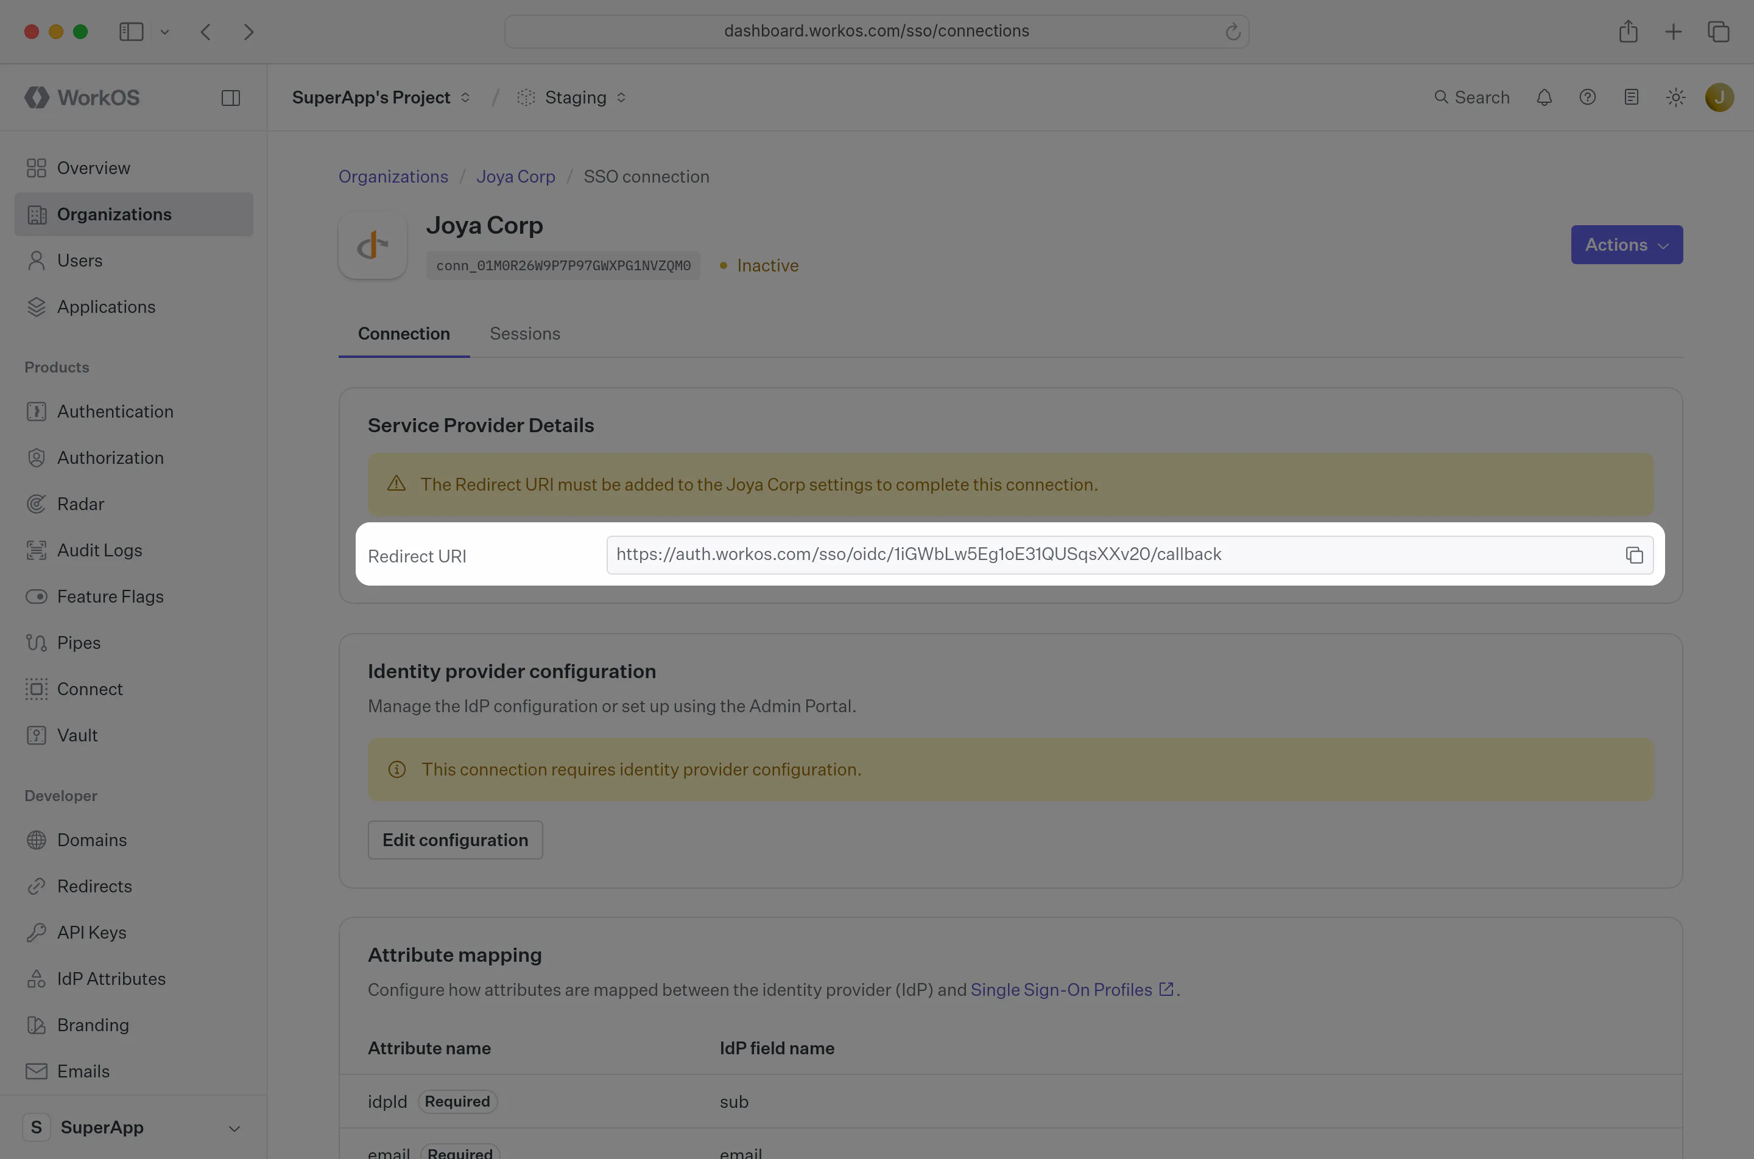1754x1159 pixels.
Task: Click the browser address bar
Action: pyautogui.click(x=876, y=32)
